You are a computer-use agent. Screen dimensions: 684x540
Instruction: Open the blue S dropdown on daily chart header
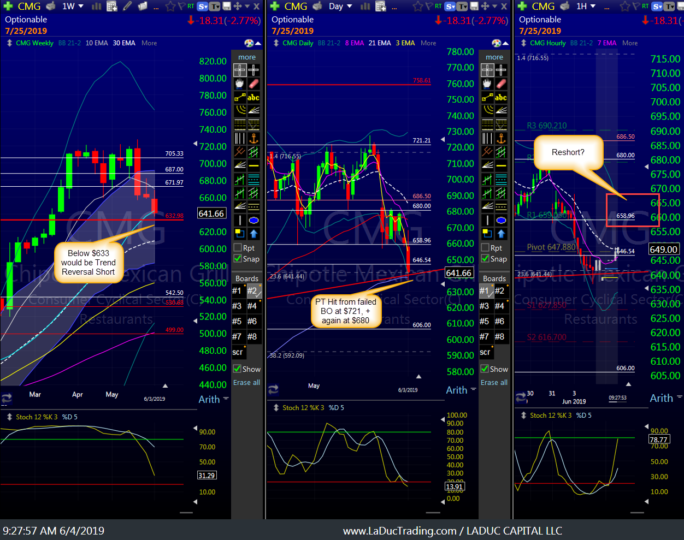(x=451, y=7)
